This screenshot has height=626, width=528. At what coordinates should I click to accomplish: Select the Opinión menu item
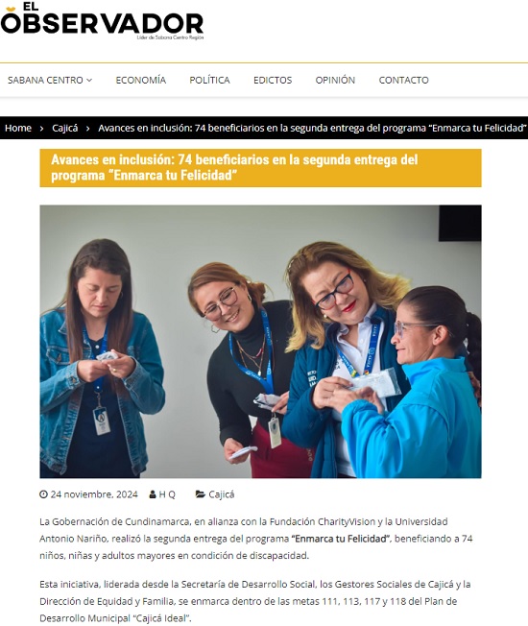(x=335, y=81)
